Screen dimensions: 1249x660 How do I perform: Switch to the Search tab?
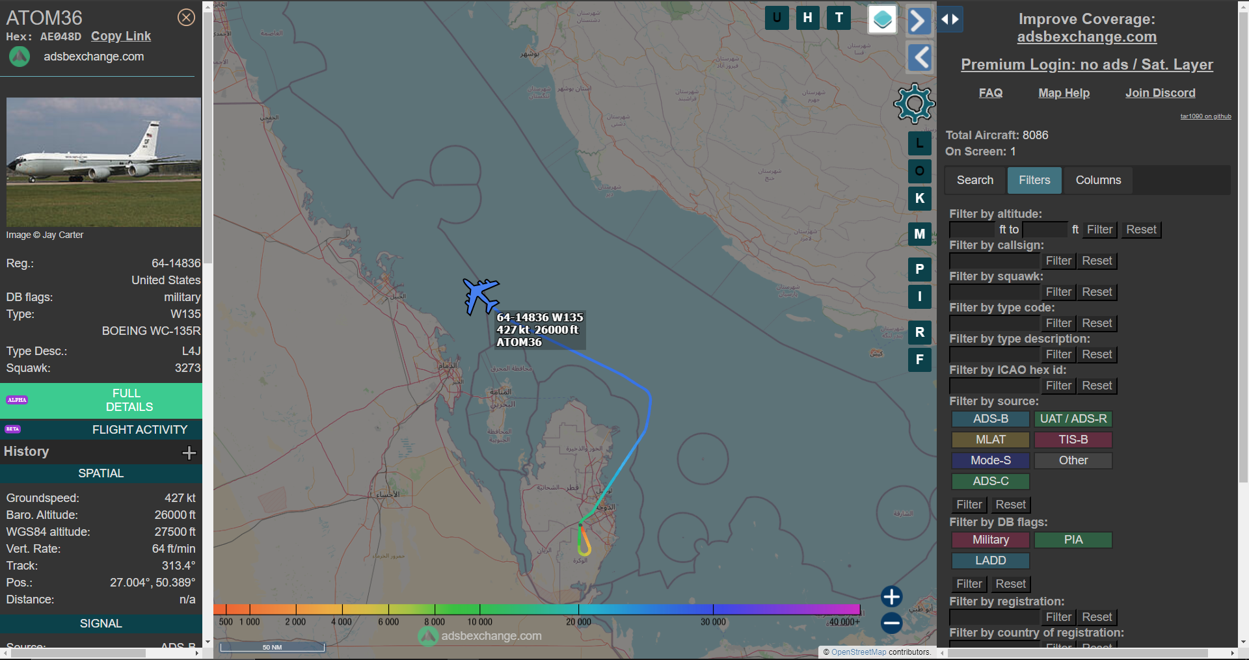(x=975, y=180)
